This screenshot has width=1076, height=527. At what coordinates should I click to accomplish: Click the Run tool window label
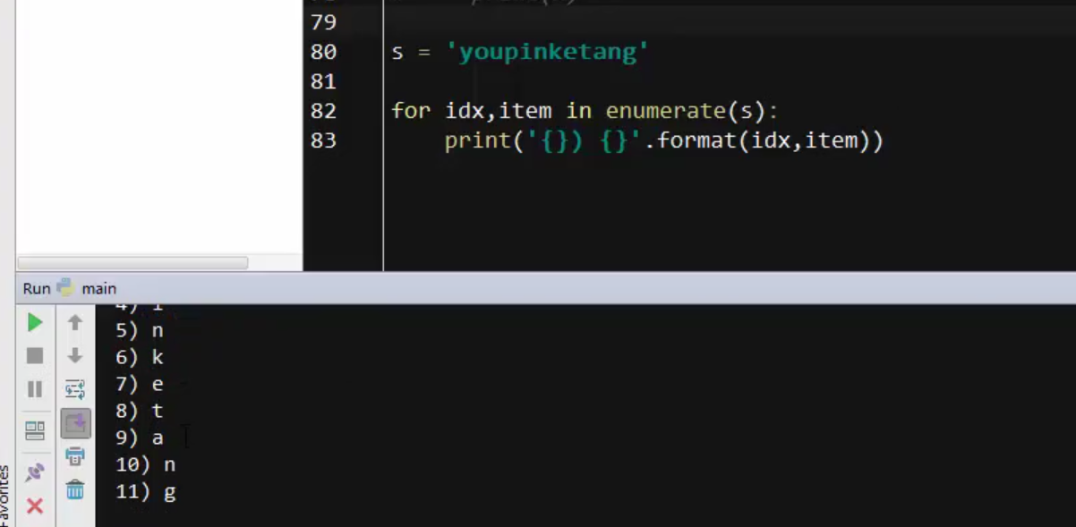click(x=37, y=288)
